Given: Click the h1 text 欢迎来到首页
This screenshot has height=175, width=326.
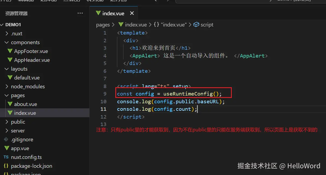Looking at the screenshot, I should point(158,48).
